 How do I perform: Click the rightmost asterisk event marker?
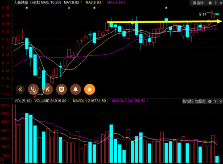coord(166,8)
